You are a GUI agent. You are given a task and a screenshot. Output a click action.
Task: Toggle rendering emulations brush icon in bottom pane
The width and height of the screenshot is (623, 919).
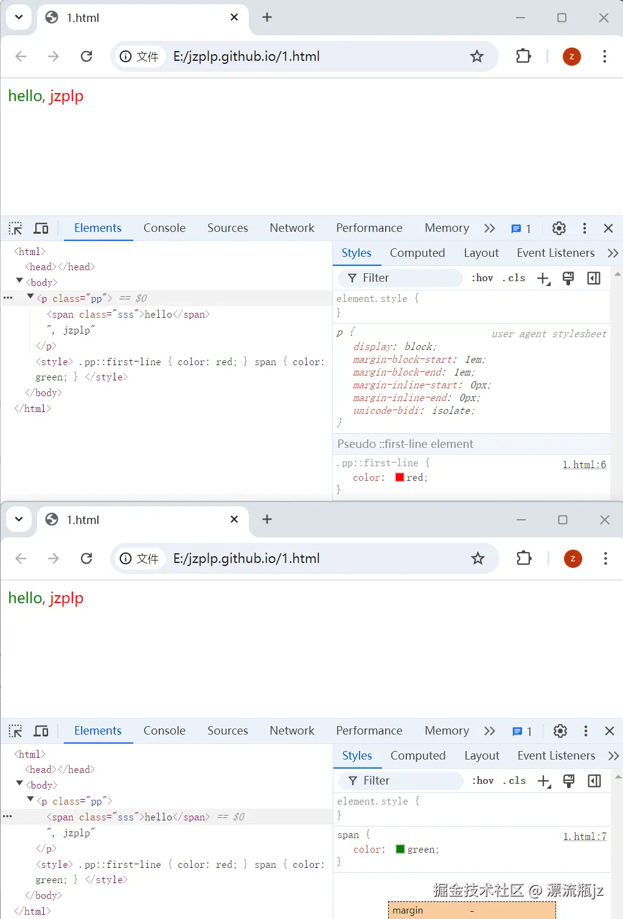569,781
